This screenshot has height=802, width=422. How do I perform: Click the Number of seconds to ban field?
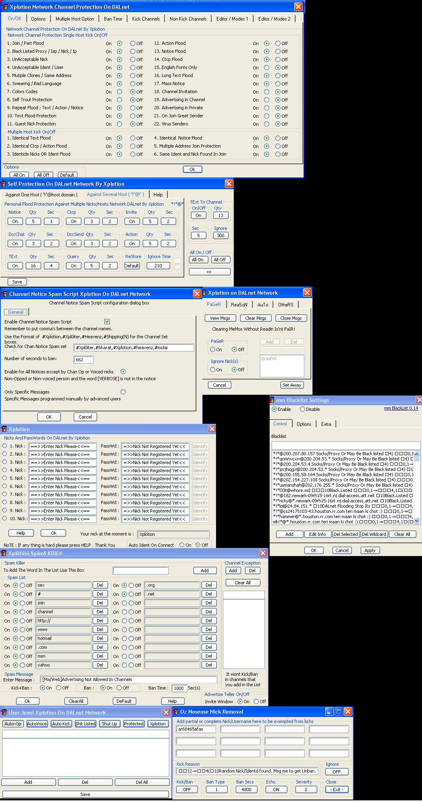(x=83, y=359)
